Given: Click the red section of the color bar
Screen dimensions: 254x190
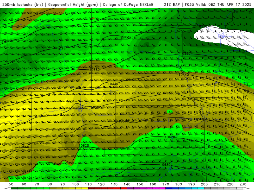Looking at the screenshot, I should [108, 188].
